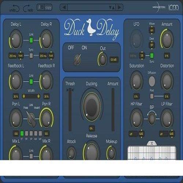Click the Thresh vertical slider
Viewport: 183px width, 183px height.
pyautogui.click(x=70, y=110)
